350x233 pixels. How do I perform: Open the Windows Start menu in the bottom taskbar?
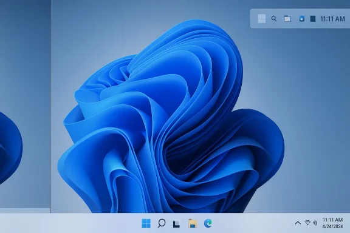pyautogui.click(x=146, y=223)
